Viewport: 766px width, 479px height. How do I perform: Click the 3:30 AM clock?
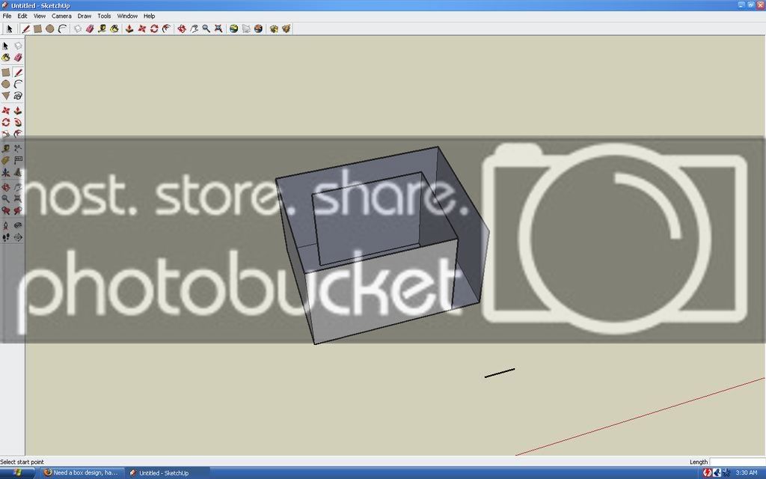click(747, 473)
